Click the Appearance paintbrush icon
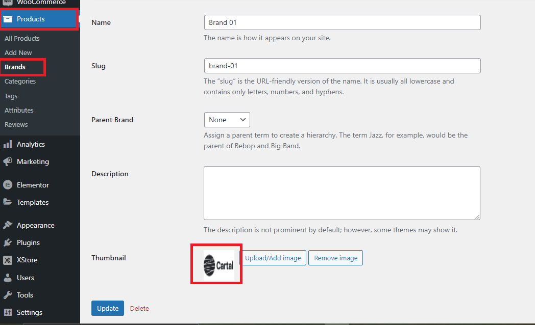Screen dimensions: 535x325 [8, 225]
